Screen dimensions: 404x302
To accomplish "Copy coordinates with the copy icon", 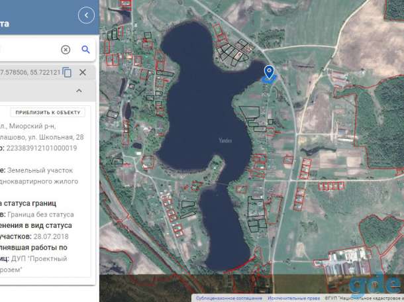I will pos(67,72).
